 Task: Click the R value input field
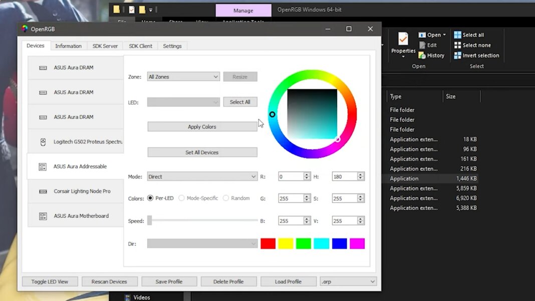tap(290, 177)
